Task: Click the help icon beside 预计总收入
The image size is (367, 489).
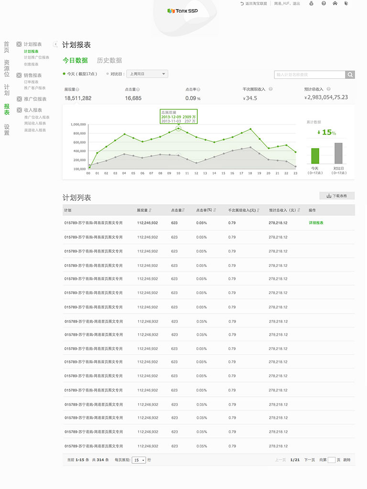Action: (328, 89)
